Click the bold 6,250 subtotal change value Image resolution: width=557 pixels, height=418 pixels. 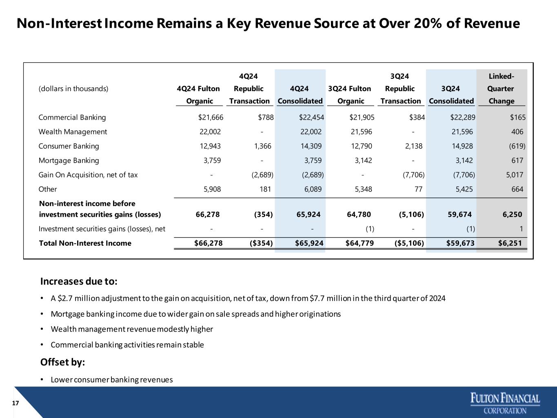513,214
